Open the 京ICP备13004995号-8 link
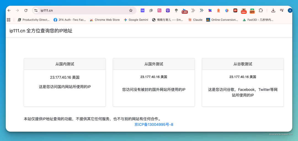Viewport: 298px width, 141px height. coord(154,125)
